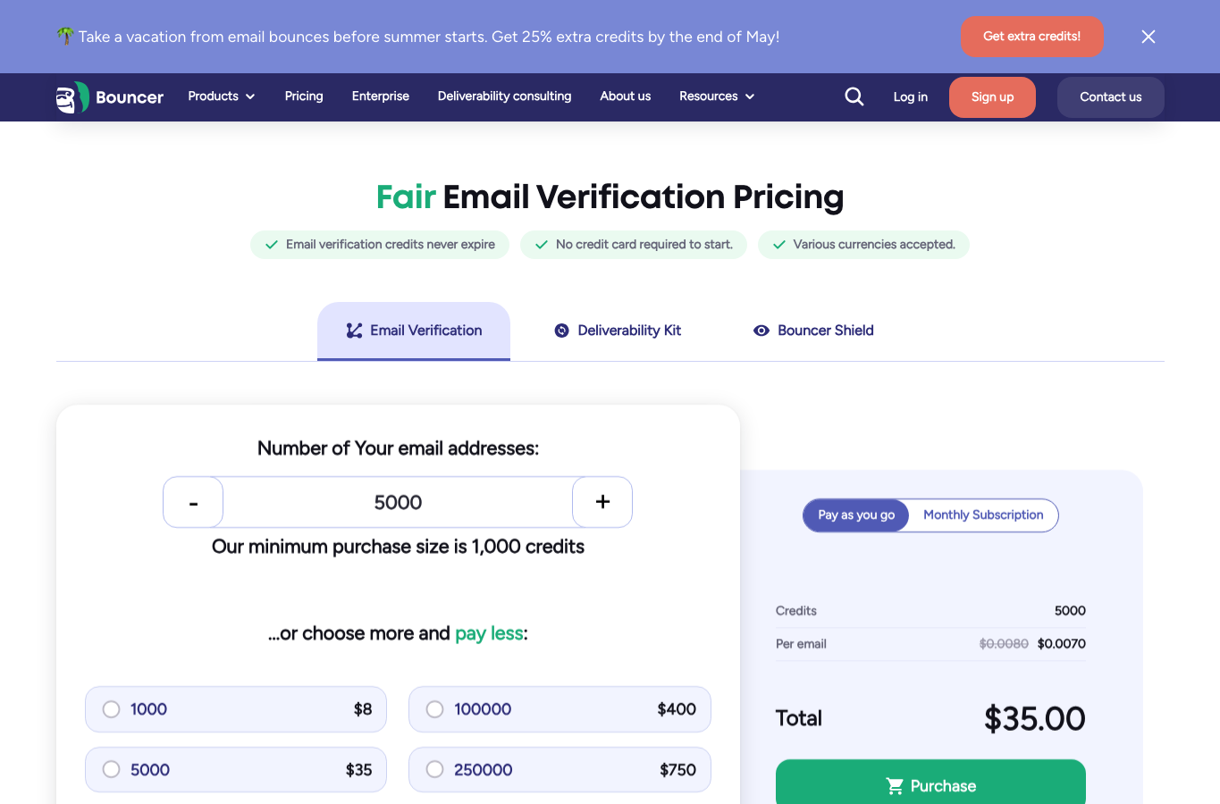Click the Bouncer logo in the navbar

coord(109,97)
